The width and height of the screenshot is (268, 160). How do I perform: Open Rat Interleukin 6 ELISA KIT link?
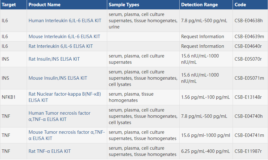click(x=60, y=46)
